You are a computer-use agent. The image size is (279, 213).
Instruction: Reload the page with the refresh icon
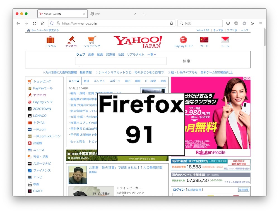click(35, 23)
